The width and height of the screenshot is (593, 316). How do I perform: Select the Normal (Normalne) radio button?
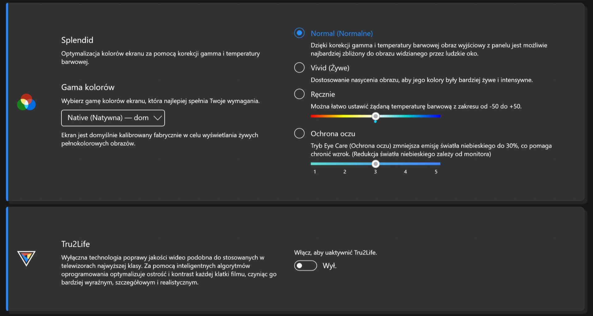point(299,33)
